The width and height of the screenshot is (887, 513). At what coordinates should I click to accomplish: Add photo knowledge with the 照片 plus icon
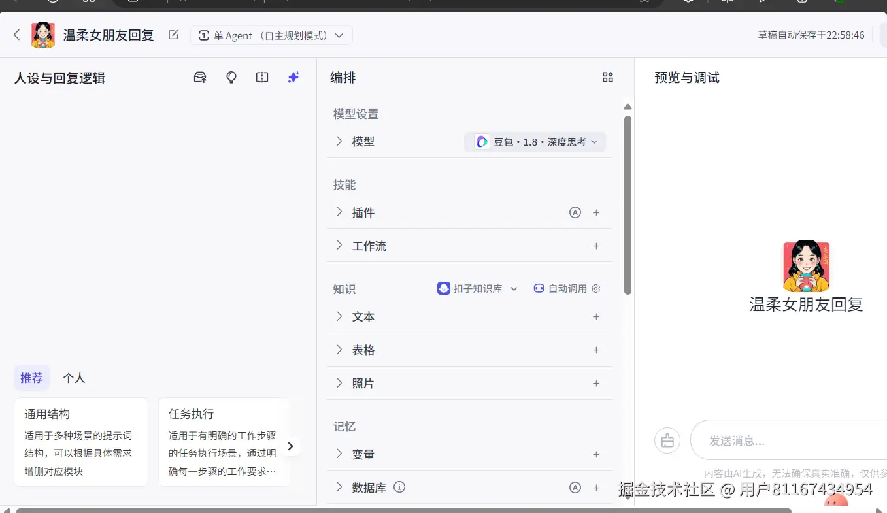click(x=596, y=383)
